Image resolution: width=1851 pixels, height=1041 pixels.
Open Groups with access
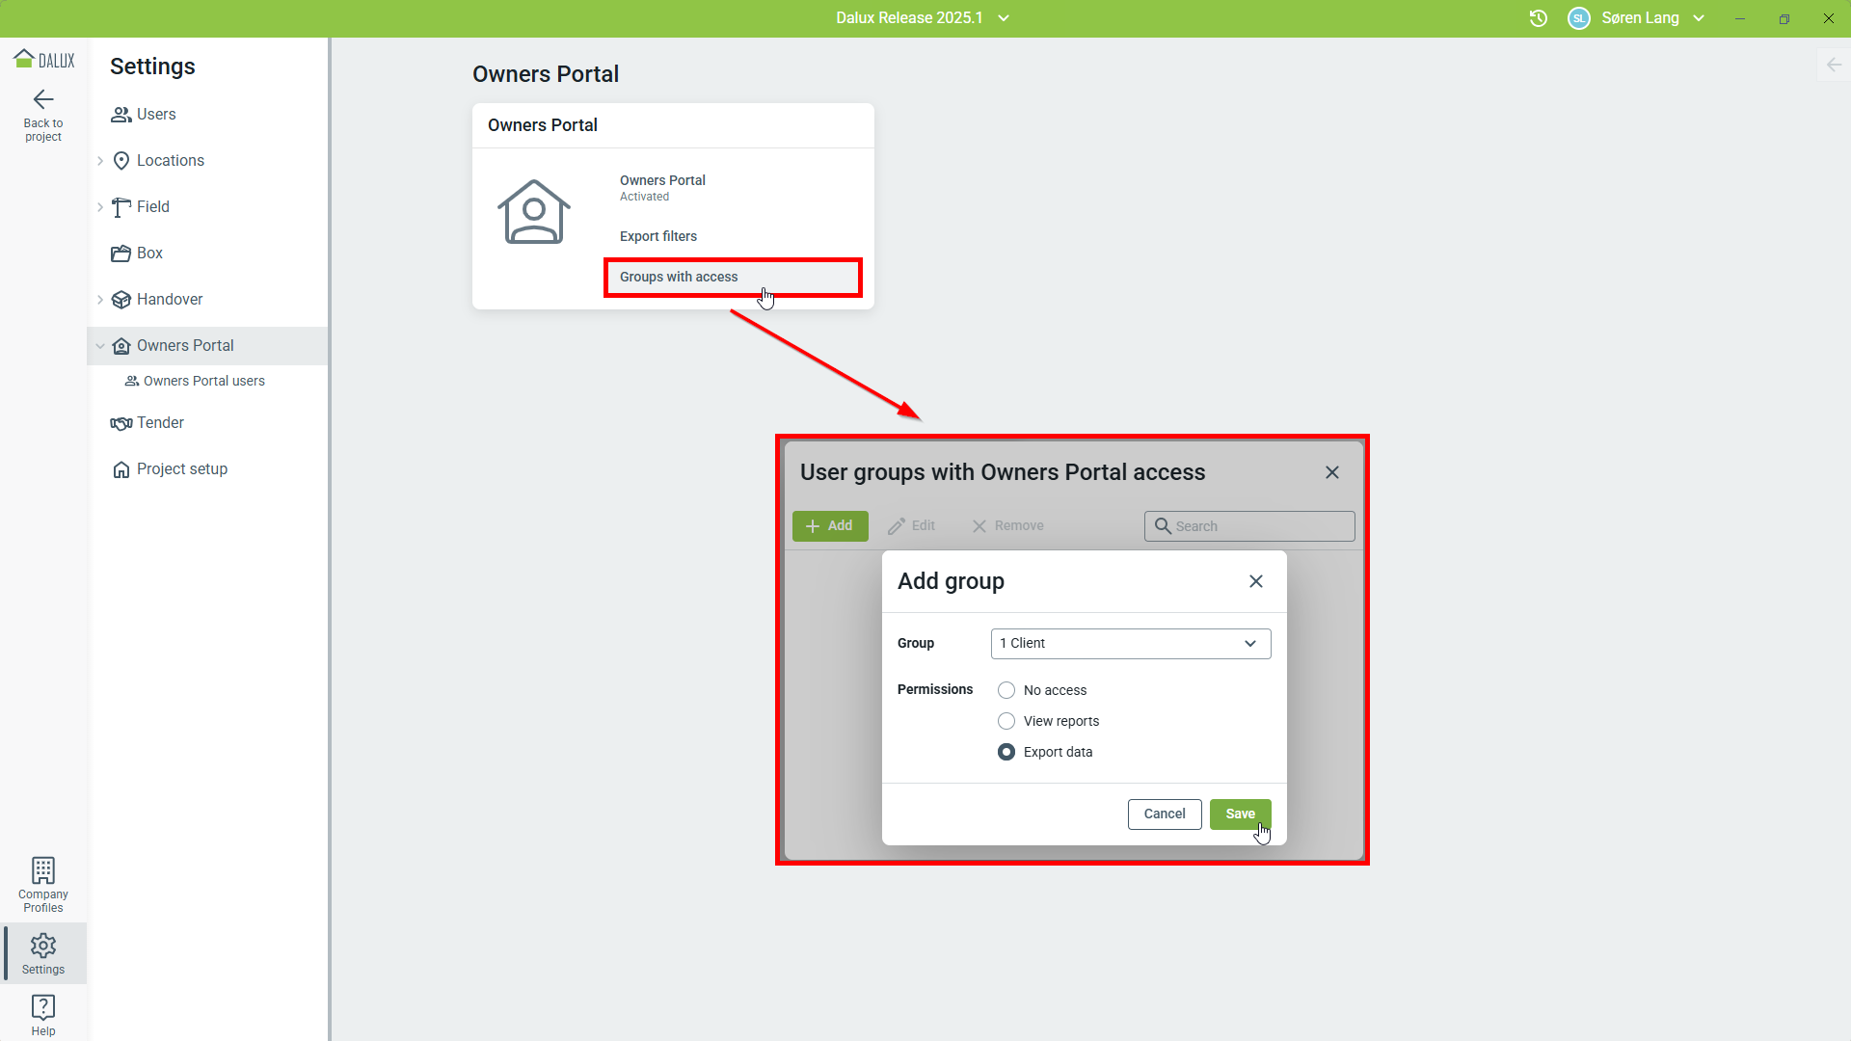[733, 278]
